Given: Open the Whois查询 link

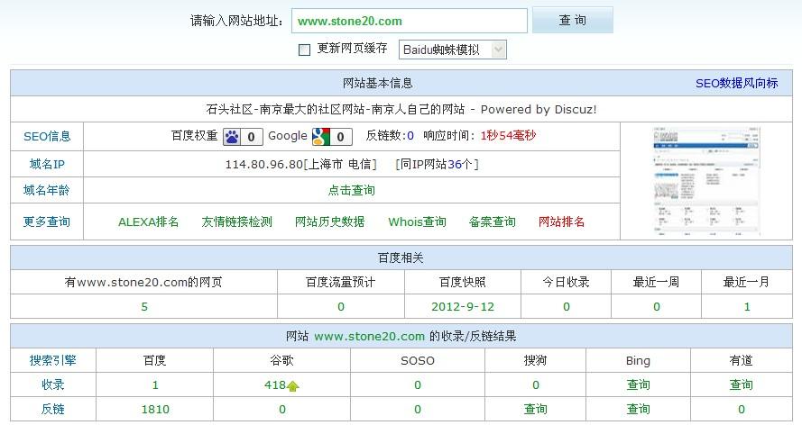Looking at the screenshot, I should click(x=418, y=222).
